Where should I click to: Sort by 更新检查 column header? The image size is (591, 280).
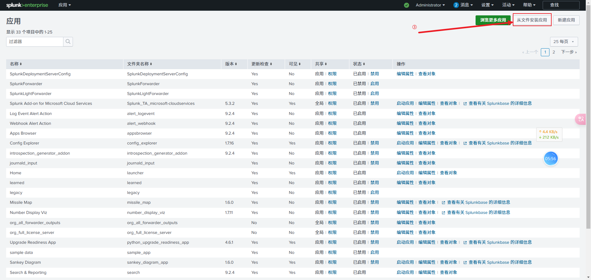coord(262,64)
